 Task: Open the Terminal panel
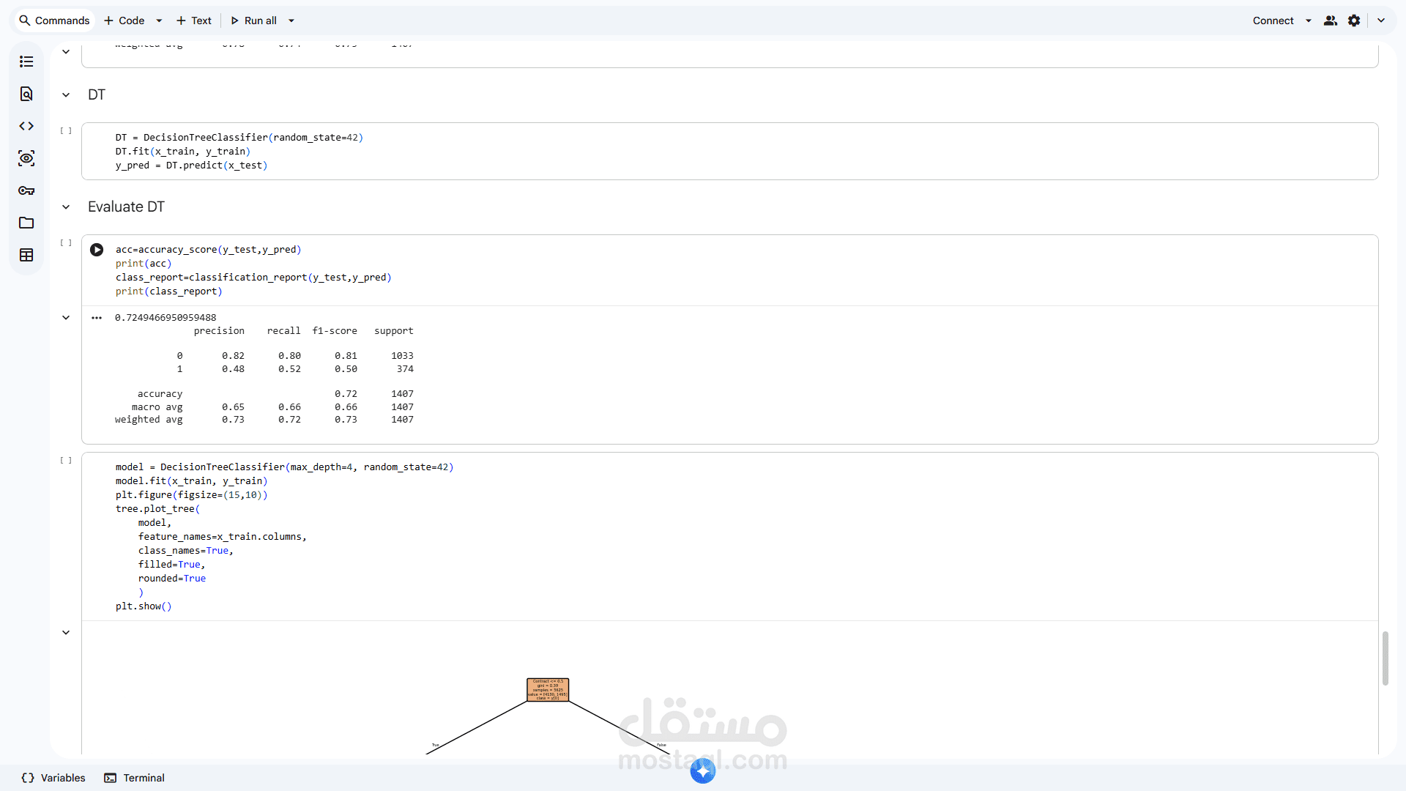(135, 778)
